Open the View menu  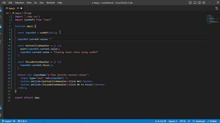coord(29,3)
